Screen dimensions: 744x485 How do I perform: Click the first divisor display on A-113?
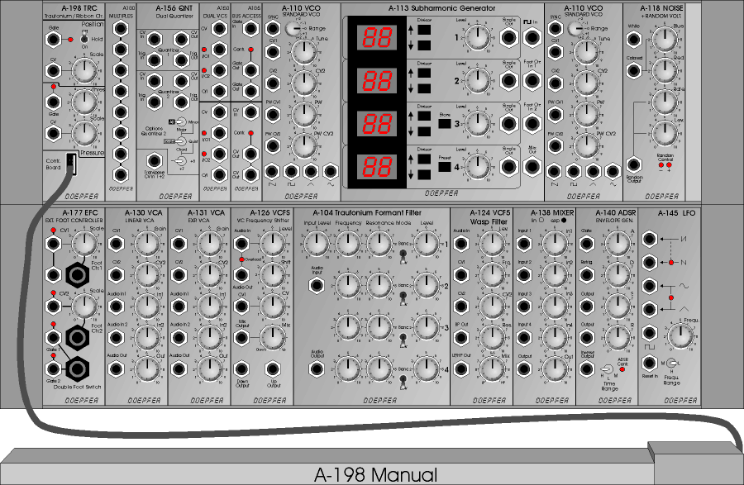coord(377,37)
